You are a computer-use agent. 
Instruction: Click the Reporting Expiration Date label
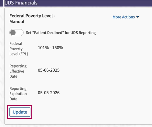tap(18, 94)
